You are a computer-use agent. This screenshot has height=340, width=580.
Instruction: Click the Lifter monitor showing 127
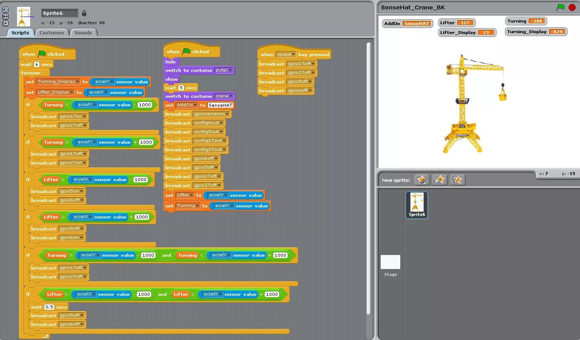click(457, 23)
